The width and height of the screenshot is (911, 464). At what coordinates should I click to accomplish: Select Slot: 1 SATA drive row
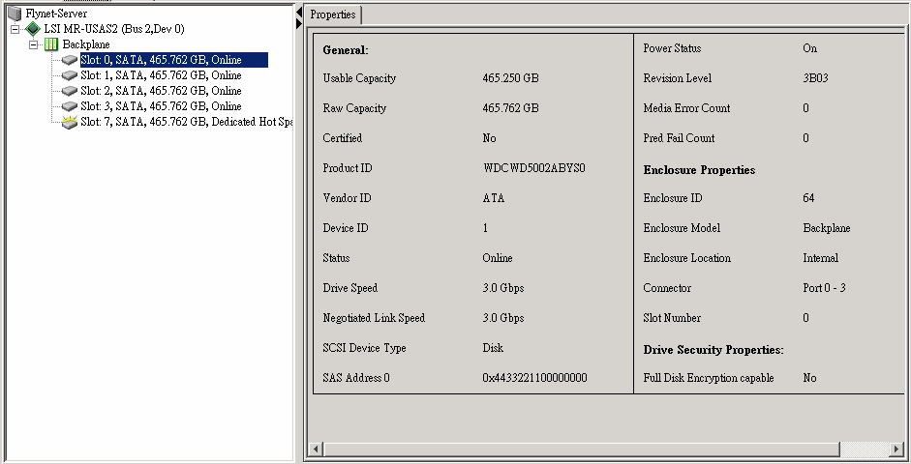(161, 75)
